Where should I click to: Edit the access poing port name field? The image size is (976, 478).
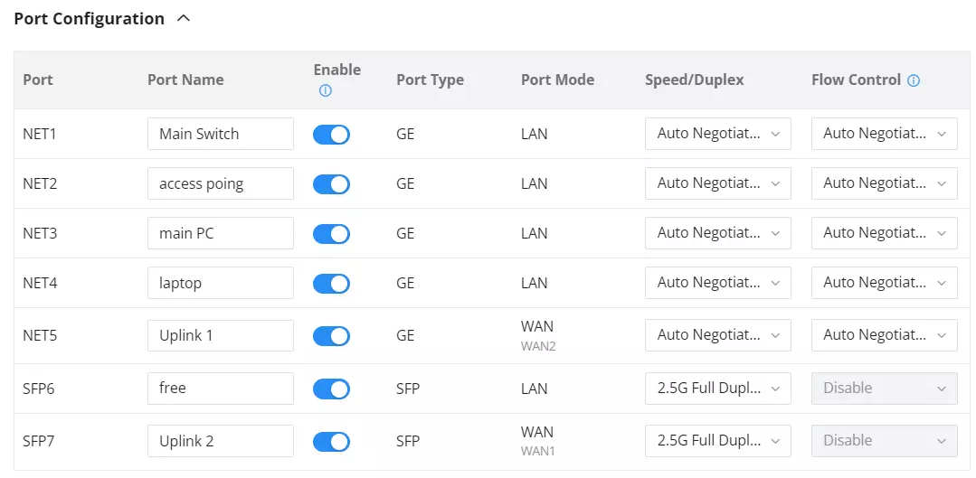(221, 183)
